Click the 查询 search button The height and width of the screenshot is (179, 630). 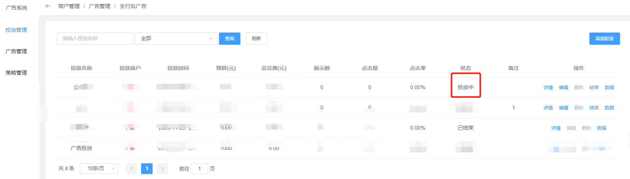(x=230, y=39)
